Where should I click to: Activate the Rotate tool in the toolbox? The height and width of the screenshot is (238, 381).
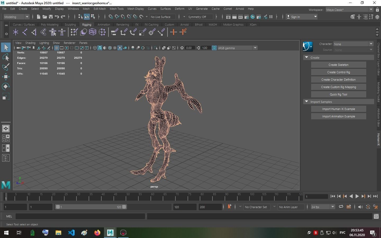coord(6,86)
